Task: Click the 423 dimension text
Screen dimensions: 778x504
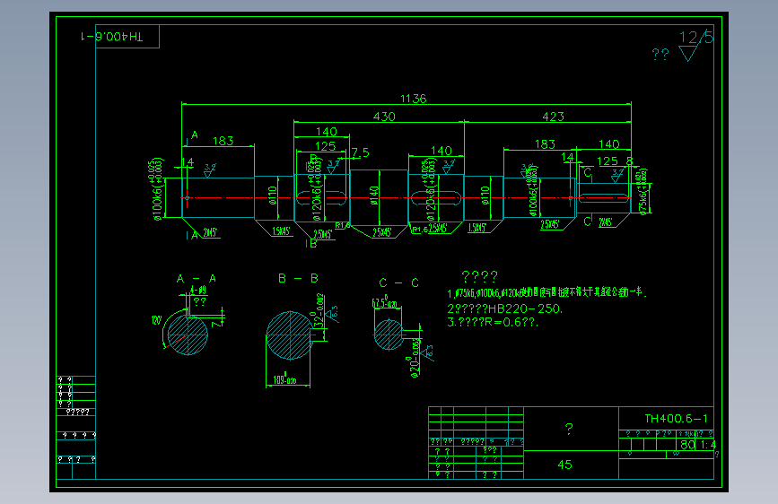Action: pos(554,117)
